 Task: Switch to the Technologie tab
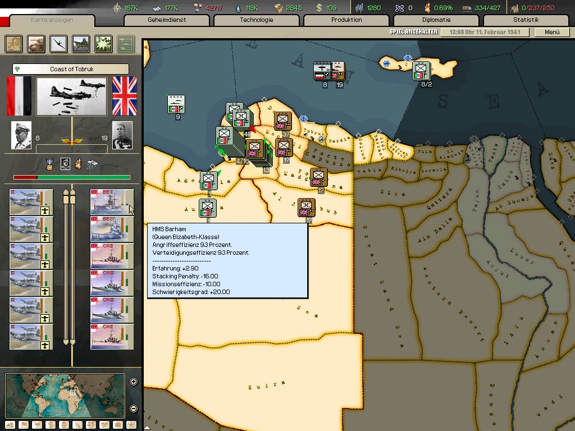coord(256,20)
